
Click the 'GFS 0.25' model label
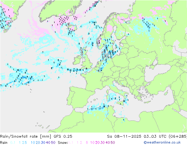tap(63, 136)
